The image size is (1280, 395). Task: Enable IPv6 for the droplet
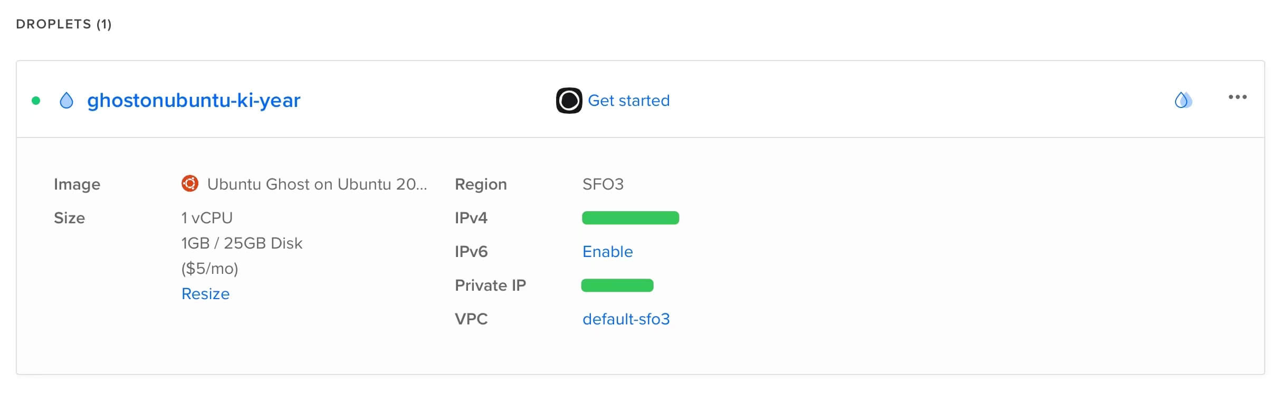[607, 252]
